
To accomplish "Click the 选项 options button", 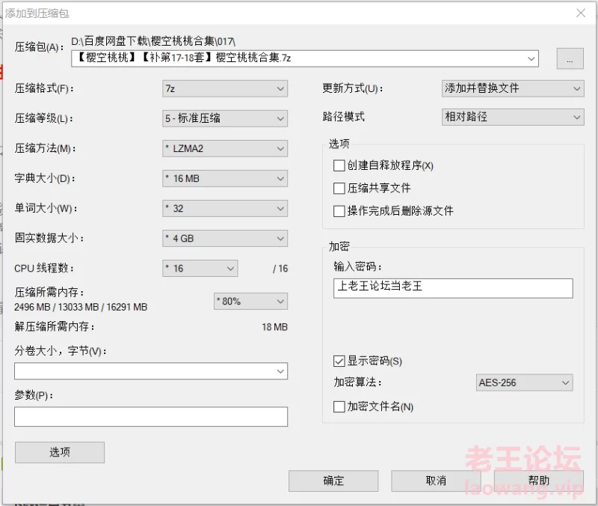I will point(60,452).
